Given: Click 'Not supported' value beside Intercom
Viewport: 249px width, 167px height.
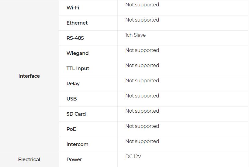Looking at the screenshot, I should click(x=142, y=141).
